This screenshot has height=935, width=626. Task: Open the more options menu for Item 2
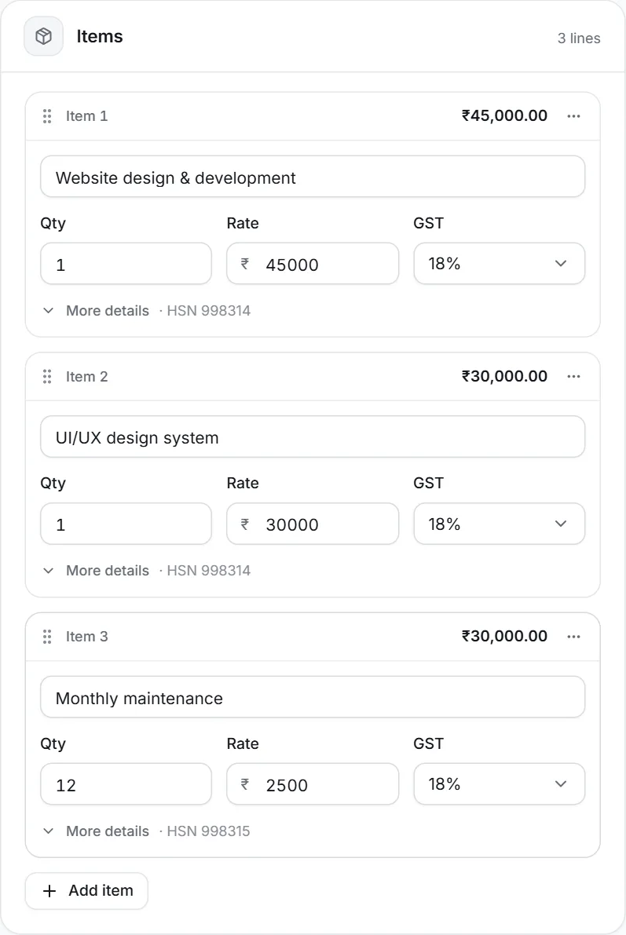(x=573, y=376)
